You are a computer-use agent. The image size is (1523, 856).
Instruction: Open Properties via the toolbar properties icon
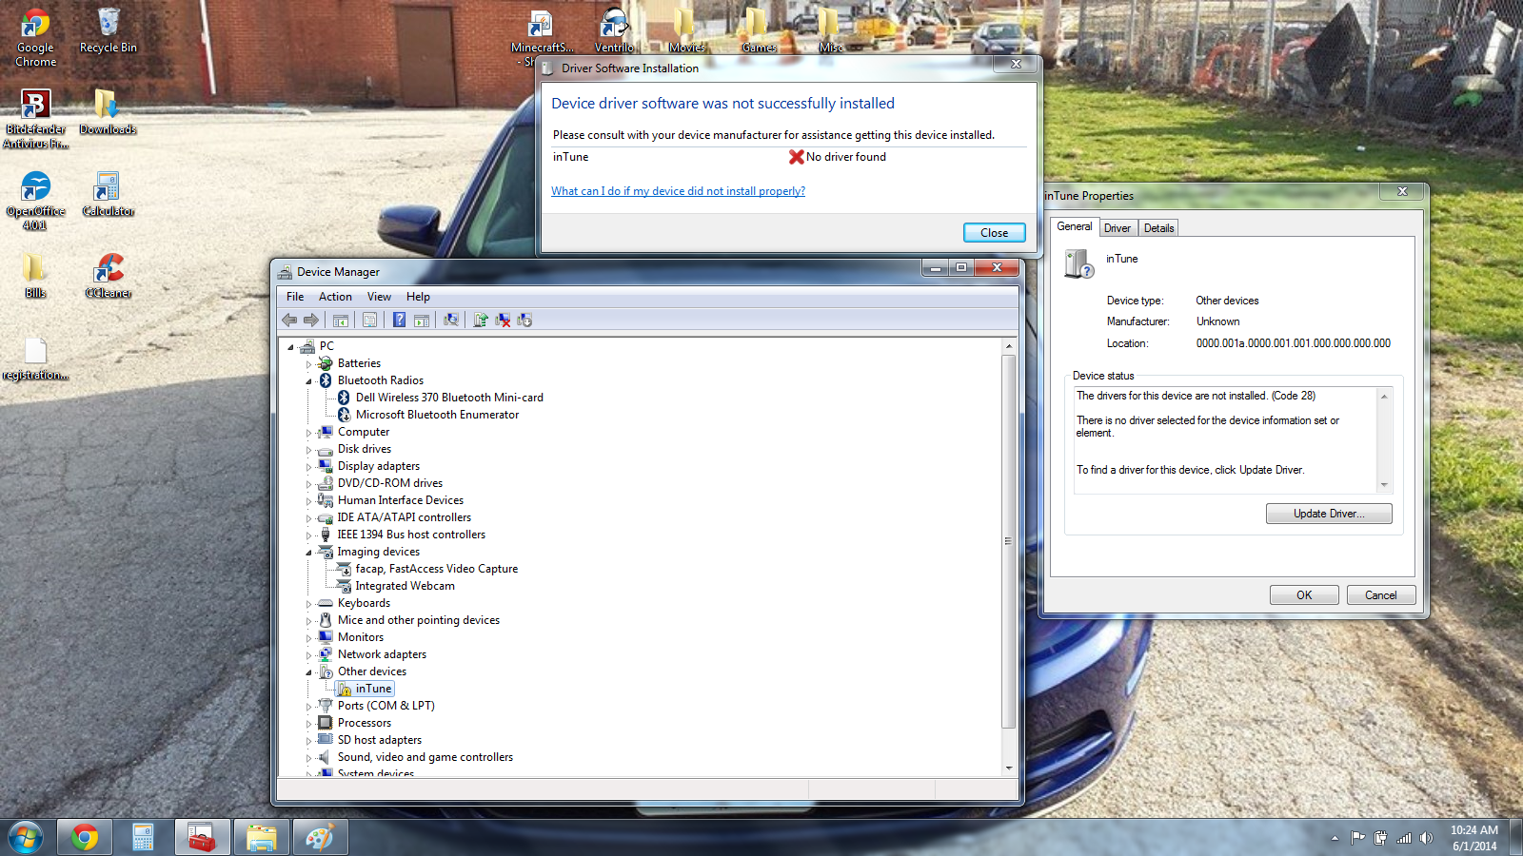370,321
